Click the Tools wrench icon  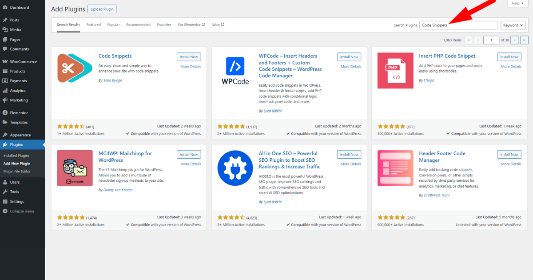tap(5, 192)
